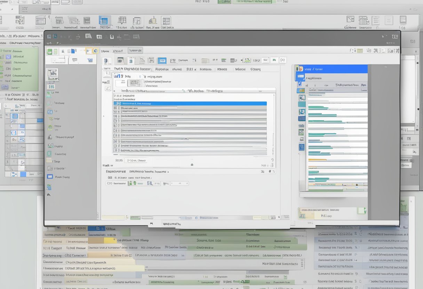Toggle the checkbox on the second list row
Screen dimensions: 423x289
click(115, 108)
